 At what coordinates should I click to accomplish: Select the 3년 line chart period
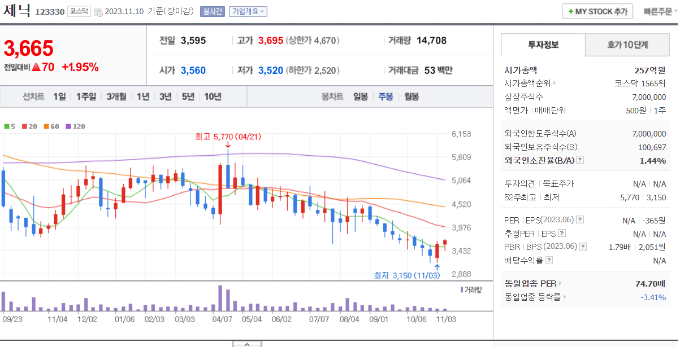coord(166,96)
